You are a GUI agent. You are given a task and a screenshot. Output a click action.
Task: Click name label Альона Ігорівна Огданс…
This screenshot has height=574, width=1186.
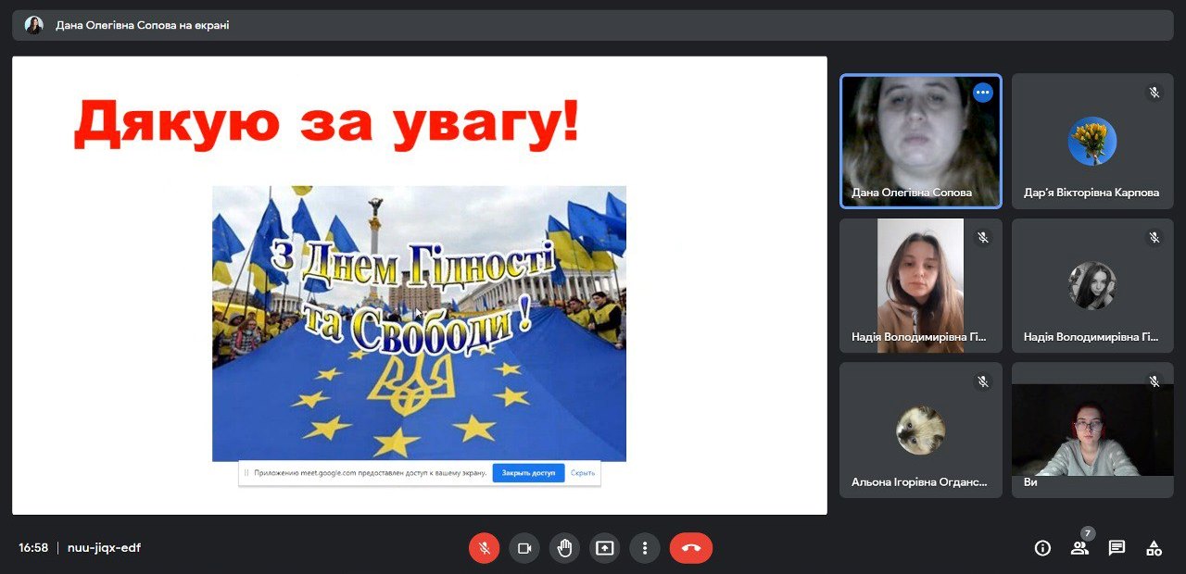(x=919, y=482)
